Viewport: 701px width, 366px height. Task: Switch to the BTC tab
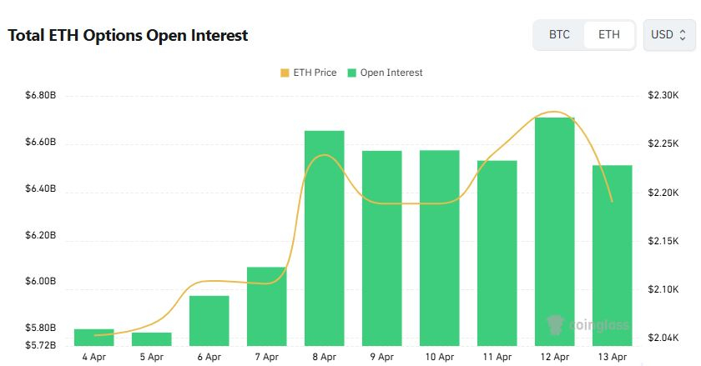pyautogui.click(x=559, y=35)
